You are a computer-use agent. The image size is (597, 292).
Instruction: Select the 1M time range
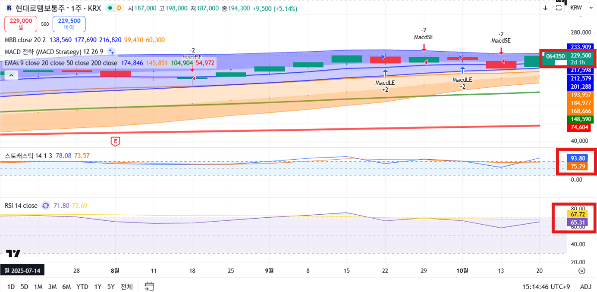38,286
